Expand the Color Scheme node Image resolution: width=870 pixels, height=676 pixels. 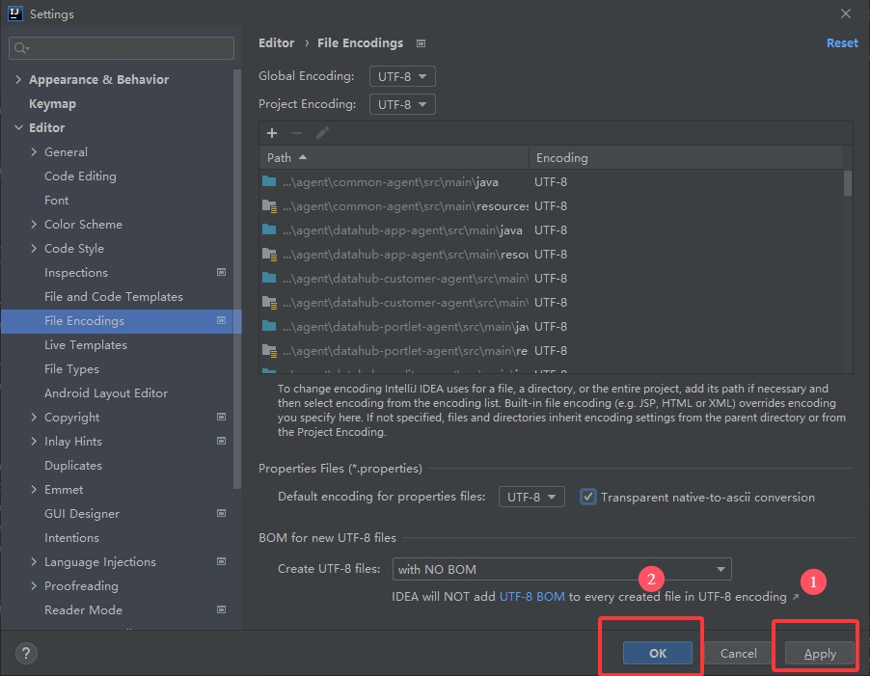(x=34, y=224)
